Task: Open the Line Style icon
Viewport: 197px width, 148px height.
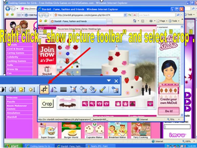Action: [63, 90]
